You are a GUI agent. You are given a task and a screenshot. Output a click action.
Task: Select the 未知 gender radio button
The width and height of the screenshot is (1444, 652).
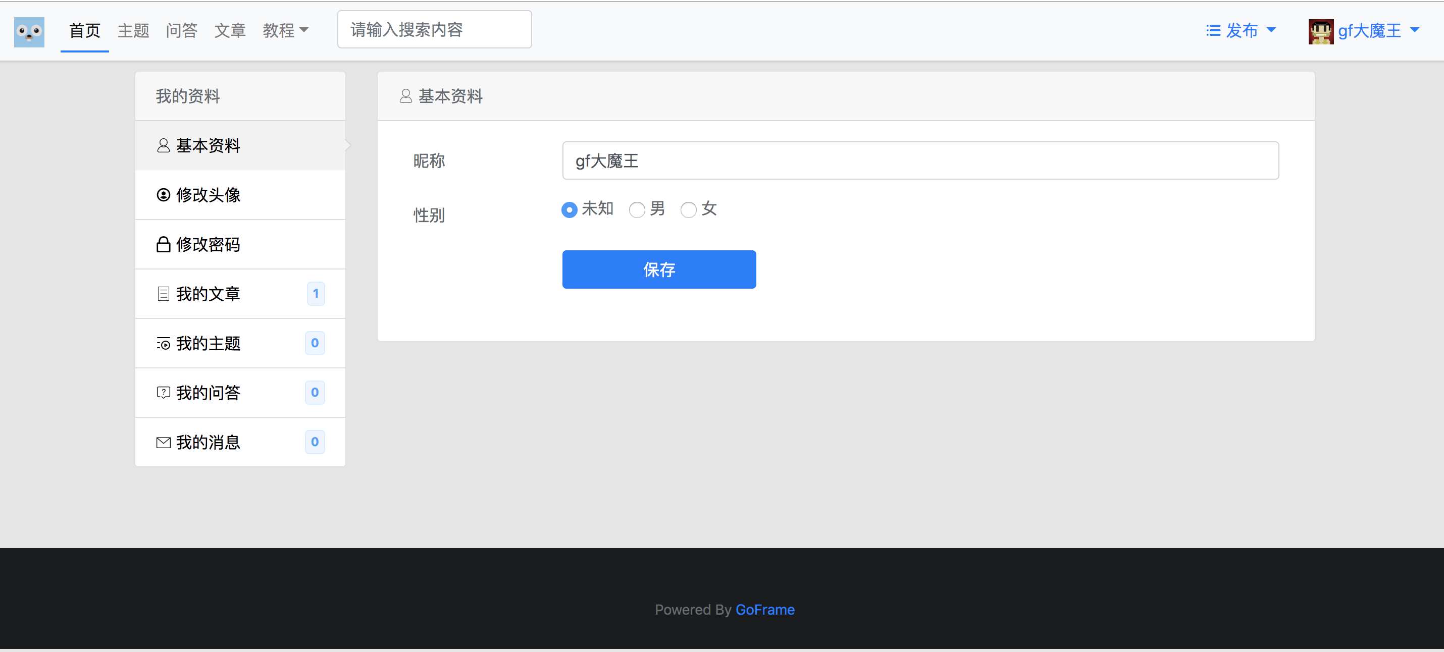[569, 210]
